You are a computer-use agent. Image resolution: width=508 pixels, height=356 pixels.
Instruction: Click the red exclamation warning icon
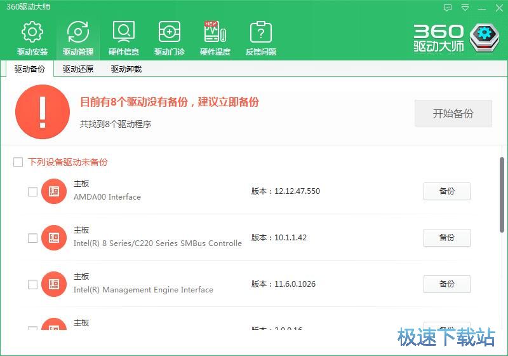pos(43,112)
